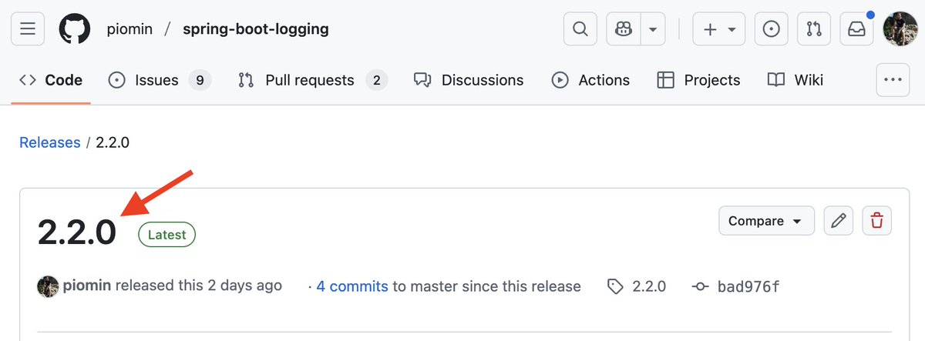Open the user profile avatar menu

(899, 29)
